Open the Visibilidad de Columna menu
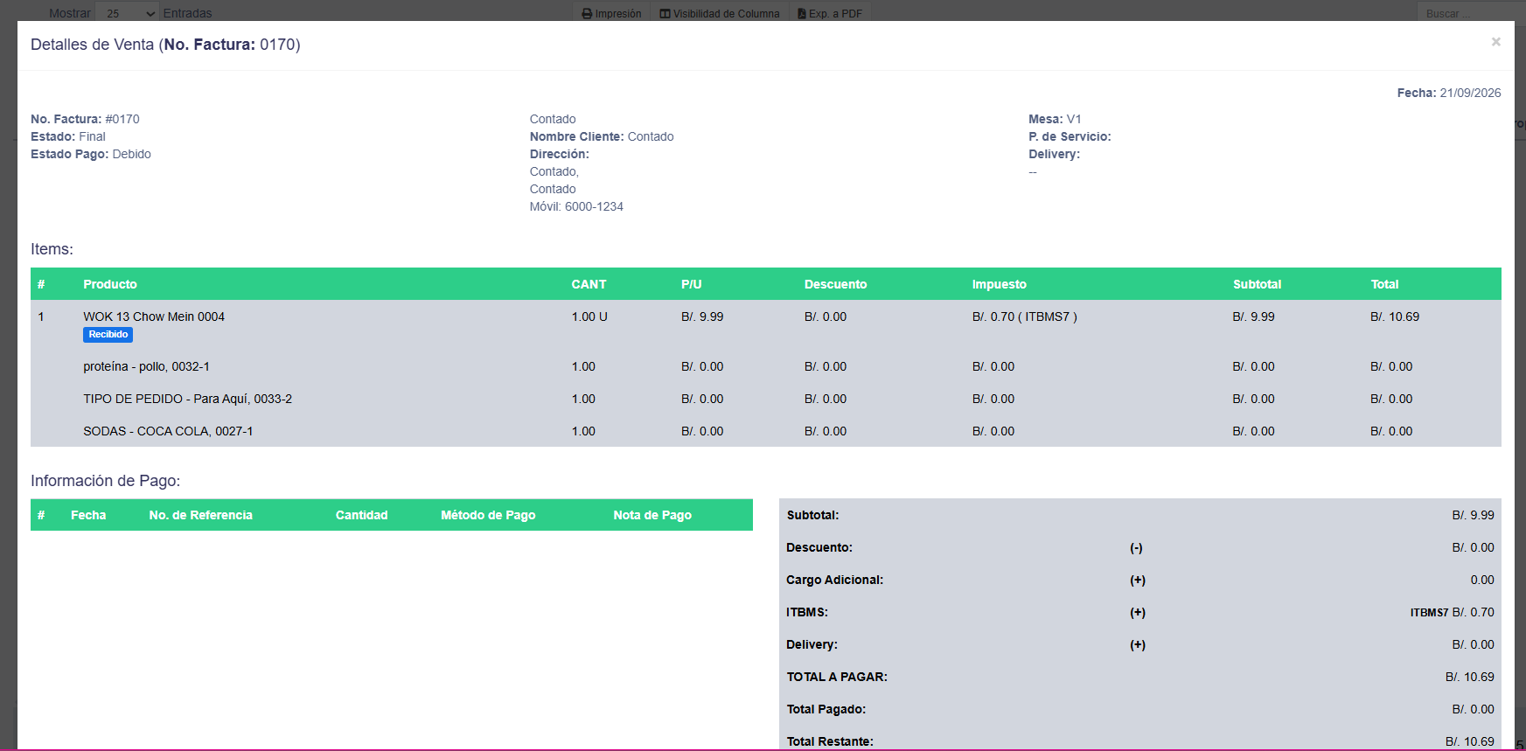Screen dimensions: 1526x751 (720, 13)
